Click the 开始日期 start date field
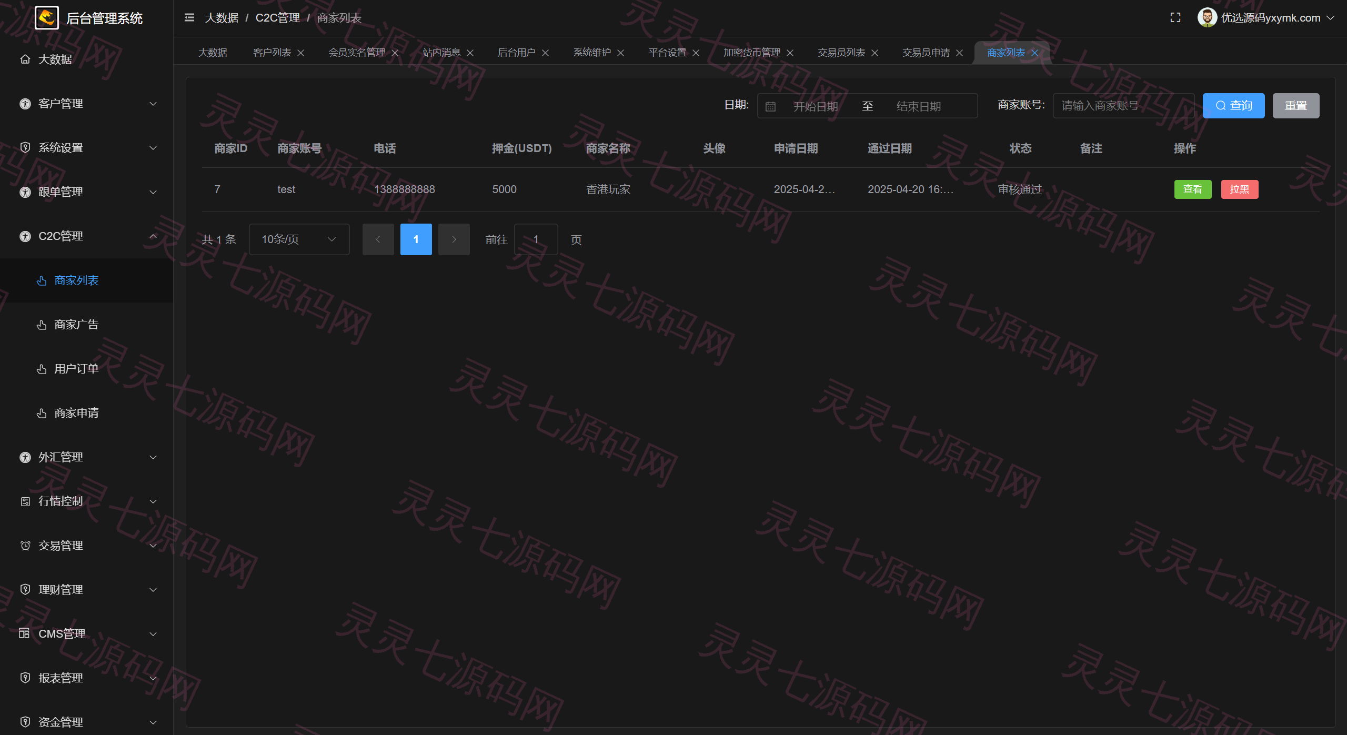 tap(816, 107)
